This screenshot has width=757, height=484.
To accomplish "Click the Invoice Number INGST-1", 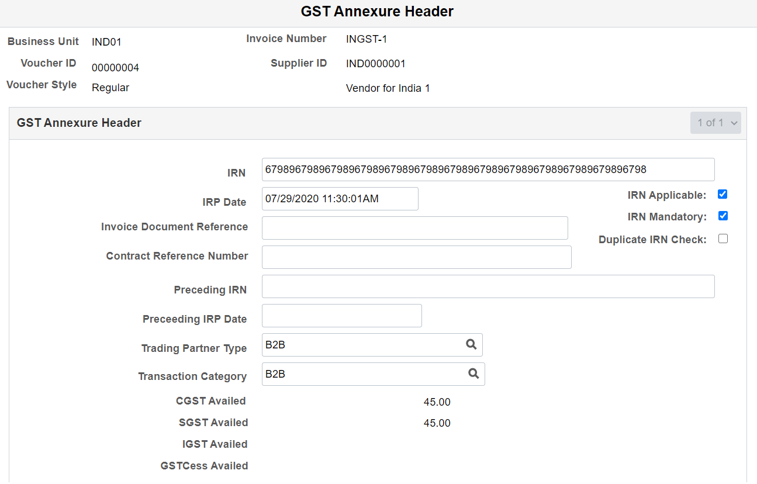I will pos(367,39).
